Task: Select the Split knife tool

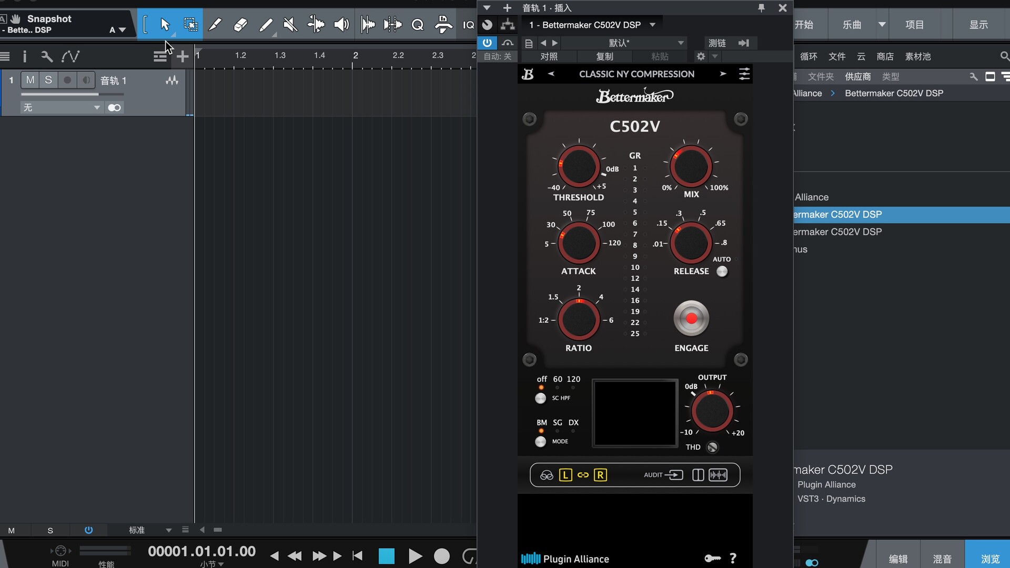Action: 215,25
